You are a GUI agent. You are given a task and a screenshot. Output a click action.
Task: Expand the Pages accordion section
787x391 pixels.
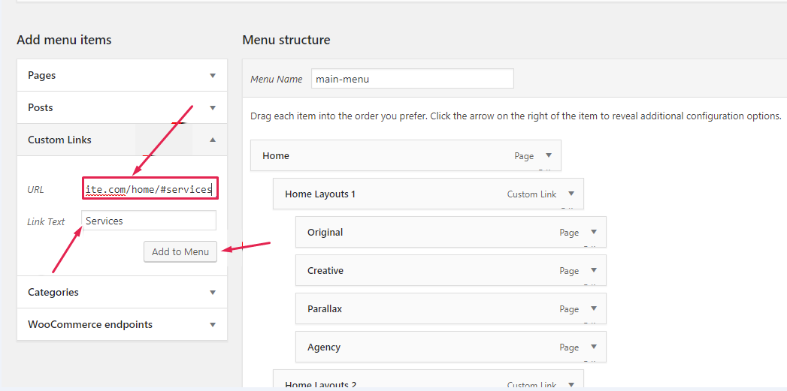212,76
